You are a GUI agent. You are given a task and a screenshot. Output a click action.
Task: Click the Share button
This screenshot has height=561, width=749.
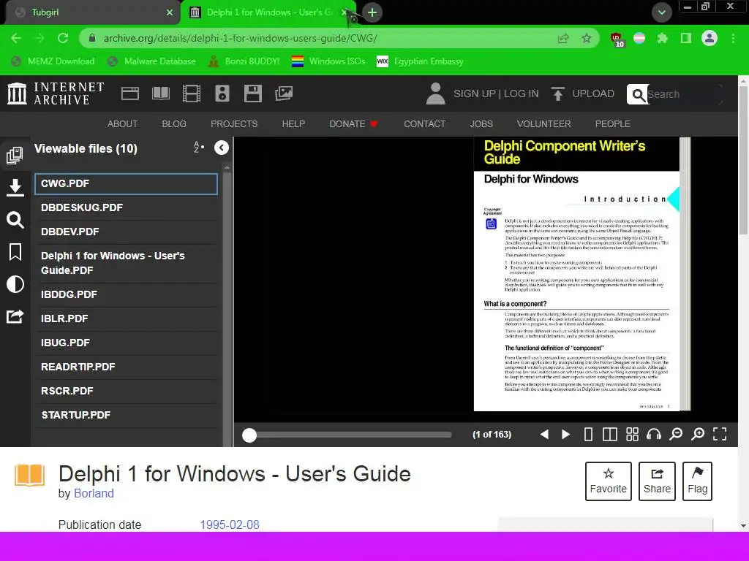[x=657, y=481]
